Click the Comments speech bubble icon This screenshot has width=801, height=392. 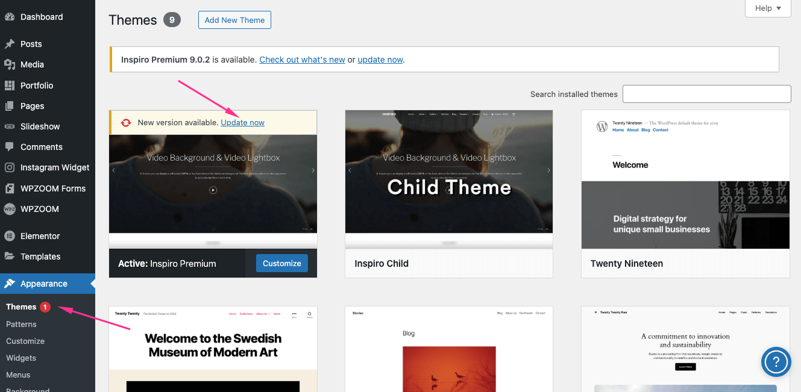pyautogui.click(x=10, y=147)
